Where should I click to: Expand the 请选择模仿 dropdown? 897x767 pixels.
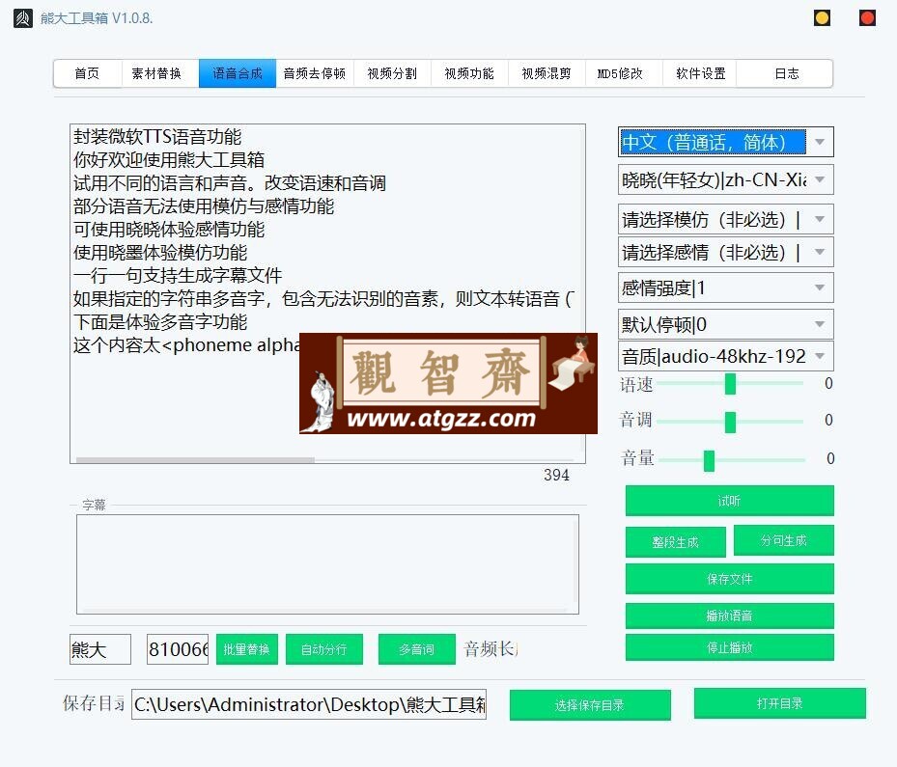(726, 219)
